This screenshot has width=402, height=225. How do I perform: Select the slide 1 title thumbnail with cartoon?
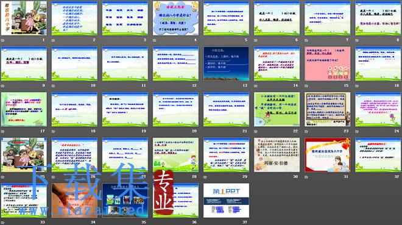pos(24,18)
